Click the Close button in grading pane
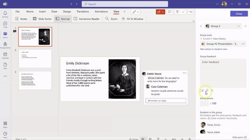This screenshot has height=140, width=250. [239, 14]
